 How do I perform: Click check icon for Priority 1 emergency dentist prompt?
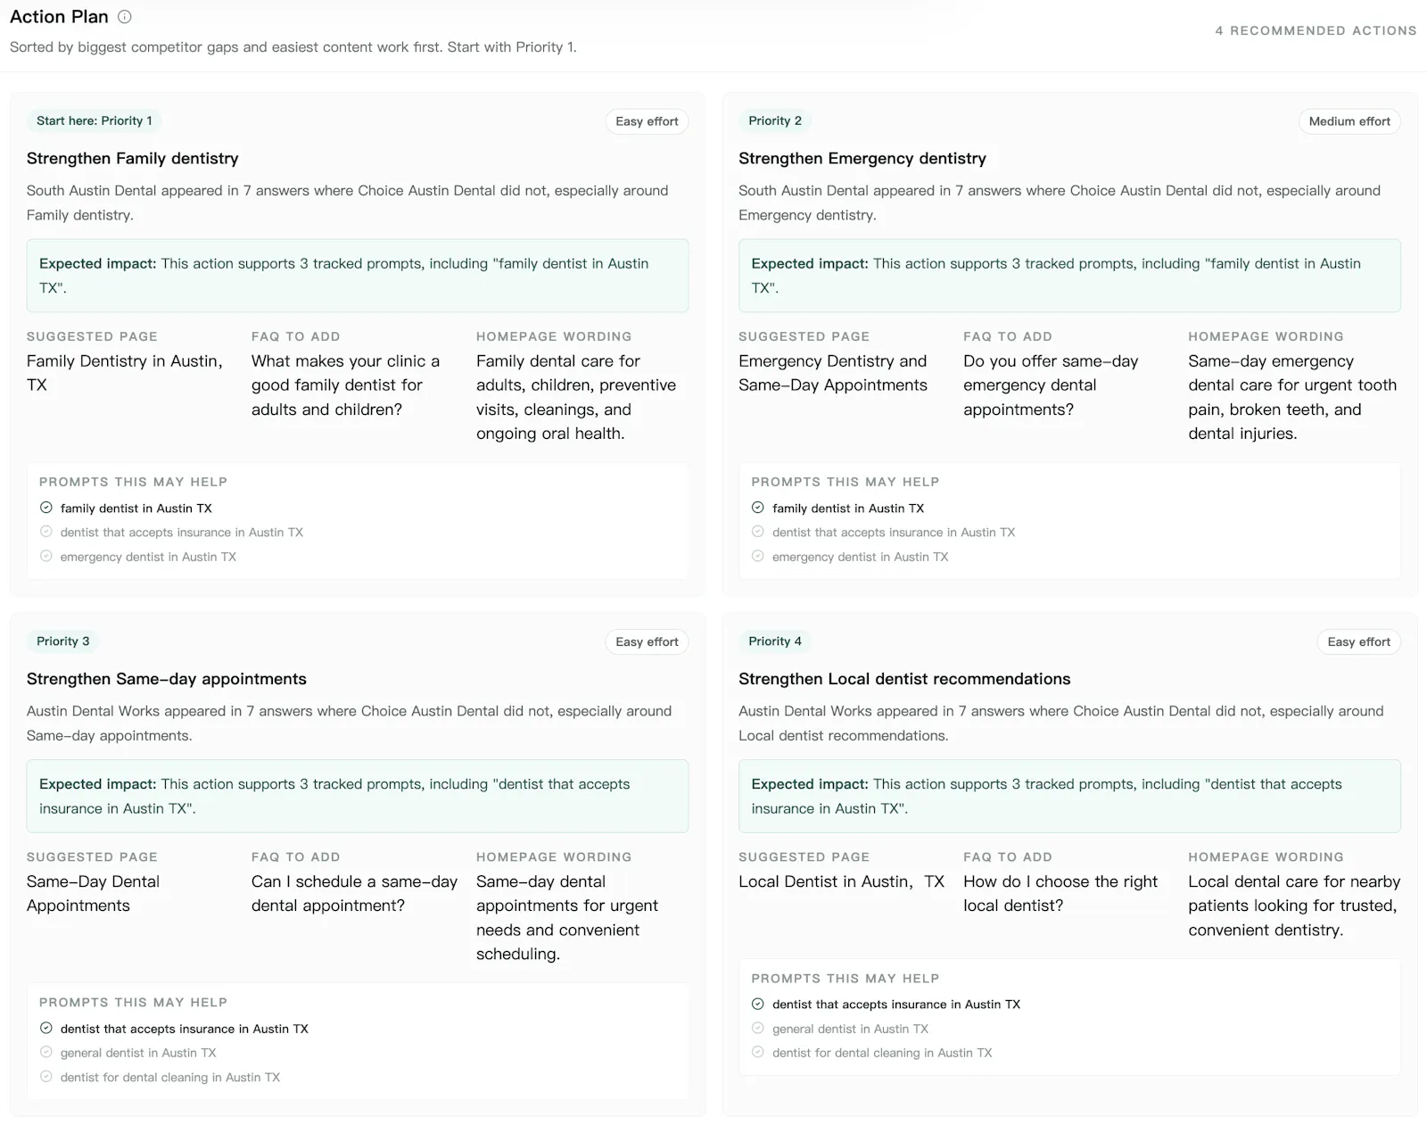click(x=46, y=556)
